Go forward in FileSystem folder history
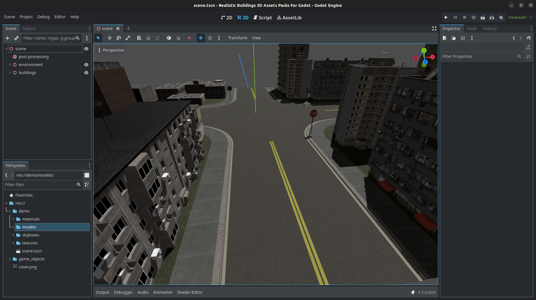 tap(12, 175)
